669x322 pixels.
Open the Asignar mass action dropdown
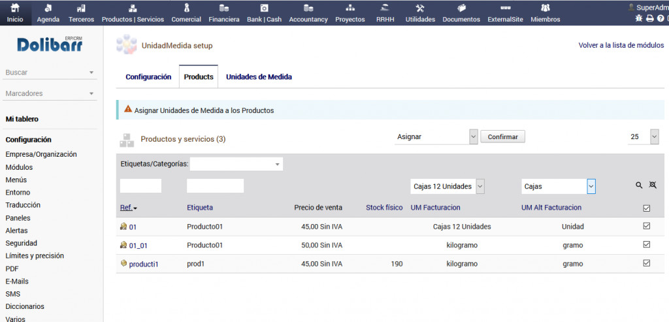pyautogui.click(x=436, y=137)
